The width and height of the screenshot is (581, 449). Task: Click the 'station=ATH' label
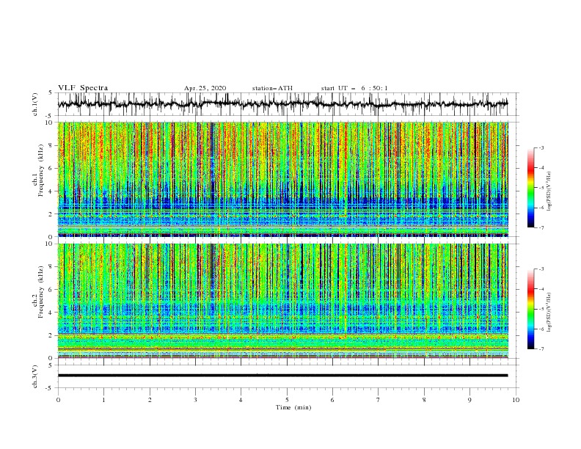click(x=272, y=88)
